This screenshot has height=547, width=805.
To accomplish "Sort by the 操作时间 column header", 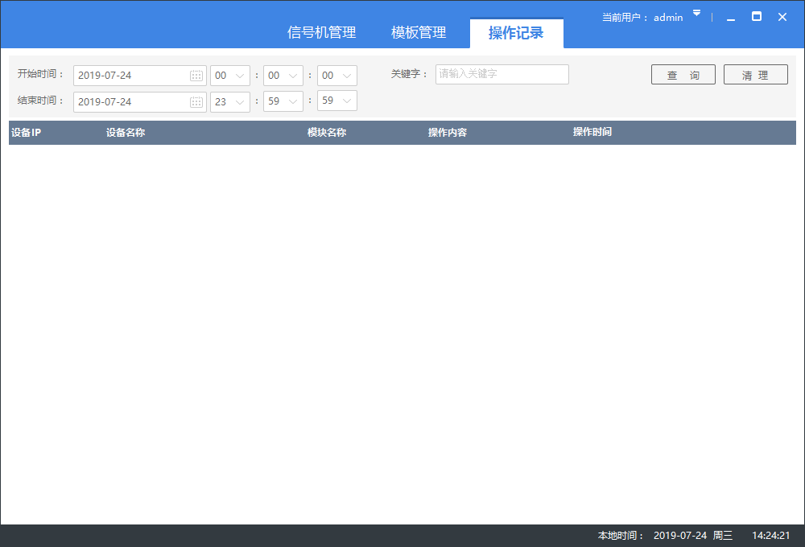I will click(x=592, y=132).
